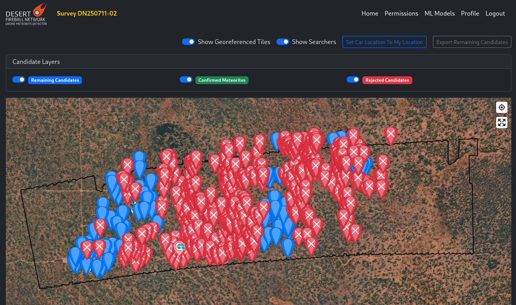Disable the Rejected Candidates layer
Screen dimensions: 516x305
pyautogui.click(x=353, y=79)
